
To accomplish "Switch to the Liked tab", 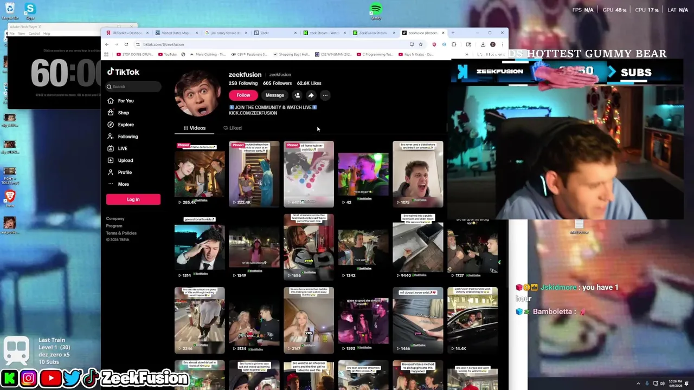I will (x=233, y=128).
